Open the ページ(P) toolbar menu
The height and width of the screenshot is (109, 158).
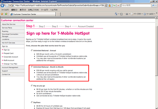coord(137,14)
